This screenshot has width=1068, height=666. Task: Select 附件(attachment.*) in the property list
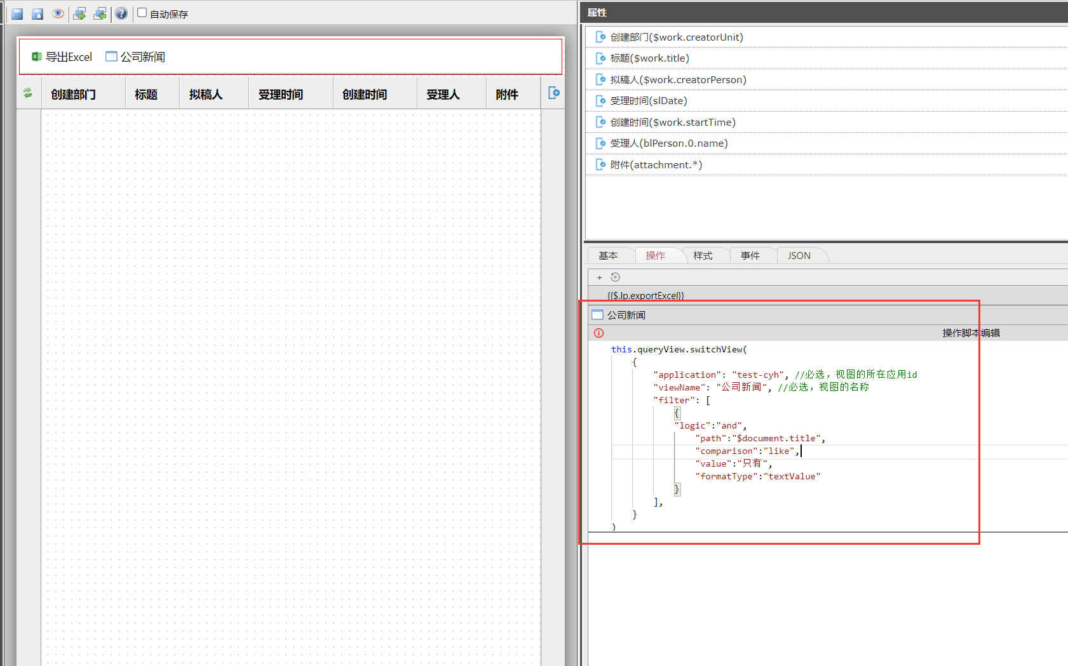tap(656, 165)
